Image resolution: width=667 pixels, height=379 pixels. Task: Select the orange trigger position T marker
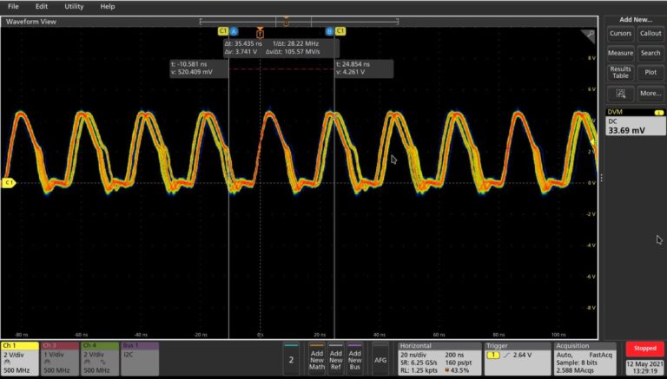pos(260,31)
